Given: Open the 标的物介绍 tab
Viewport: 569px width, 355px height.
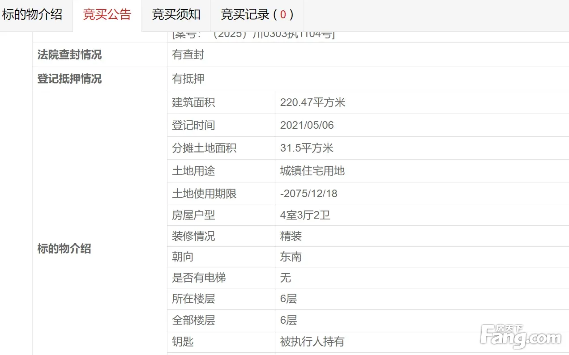Looking at the screenshot, I should point(32,15).
